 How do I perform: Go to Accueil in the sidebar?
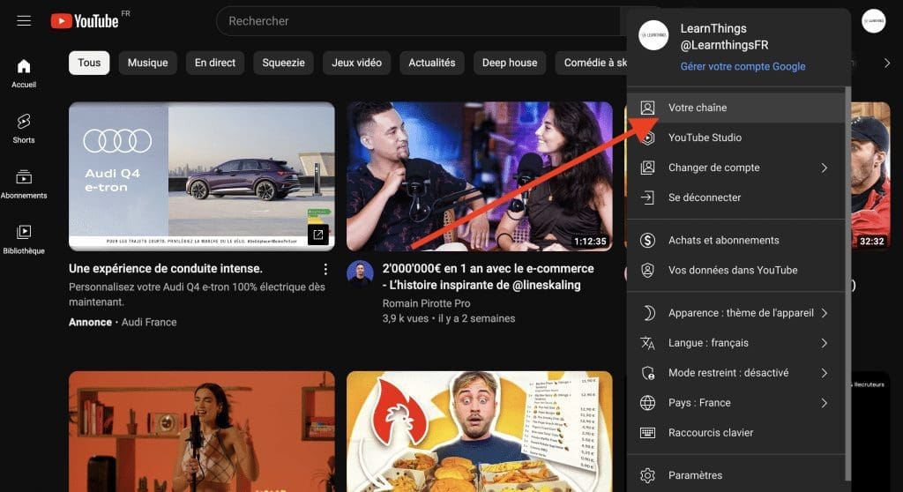pos(24,73)
